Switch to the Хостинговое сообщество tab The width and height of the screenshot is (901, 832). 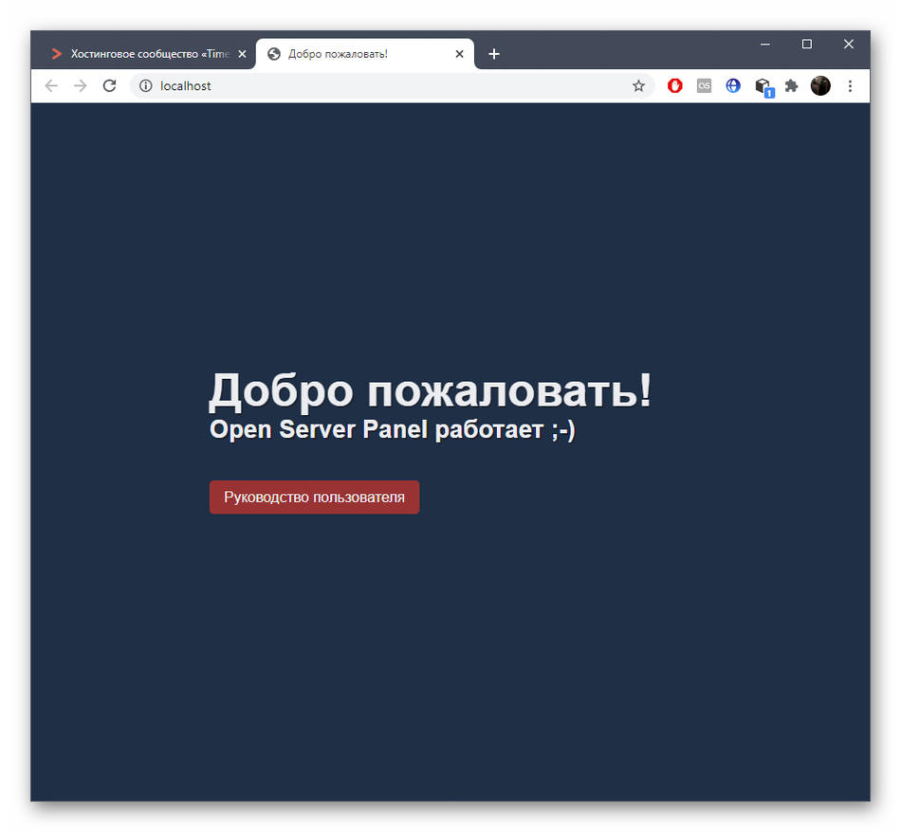tap(142, 54)
